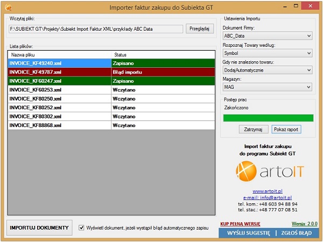Click the application icon in the title bar
The height and width of the screenshot is (242, 323).
(8, 8)
